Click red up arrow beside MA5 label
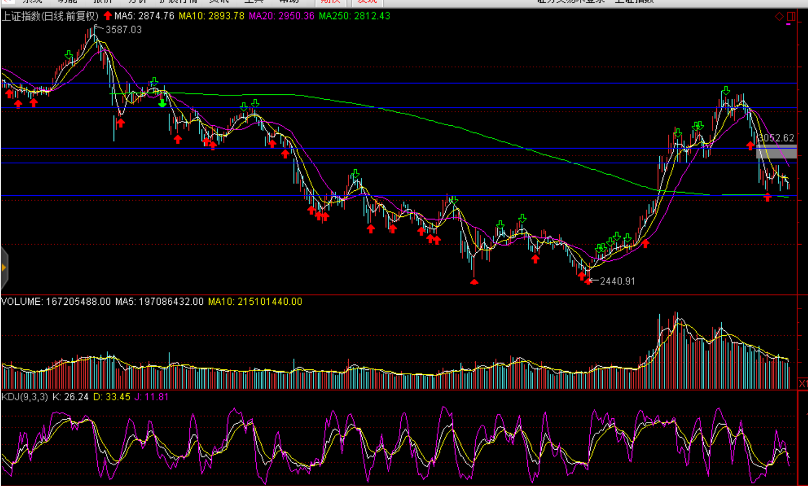The image size is (808, 486). pyautogui.click(x=108, y=16)
